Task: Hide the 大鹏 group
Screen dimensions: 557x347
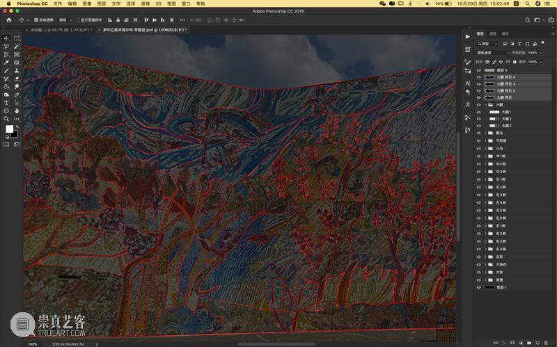Action: 478,105
